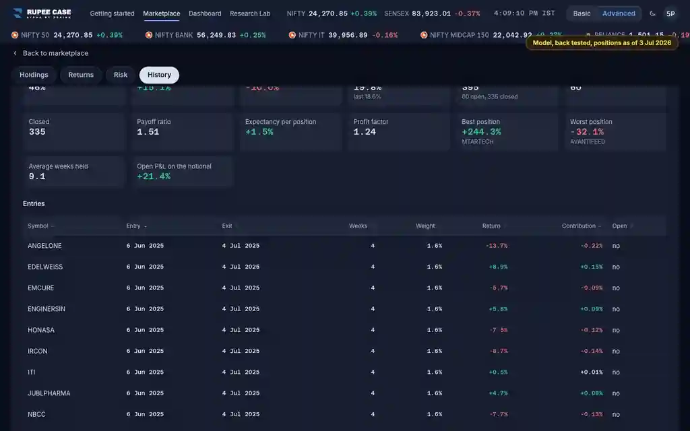
Task: Select NBCC symbol row
Action: click(x=344, y=415)
